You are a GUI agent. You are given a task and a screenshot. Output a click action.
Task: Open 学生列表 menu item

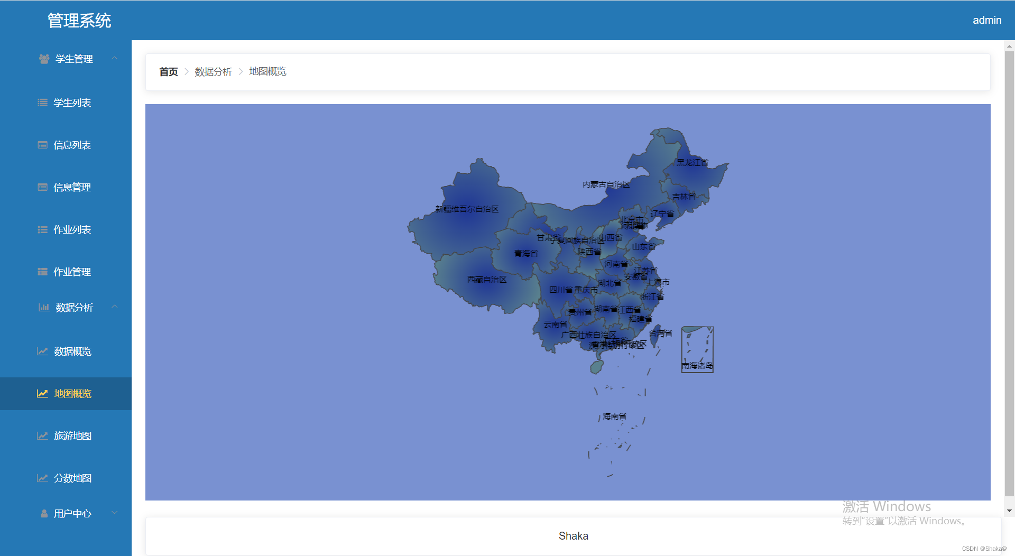tap(66, 103)
